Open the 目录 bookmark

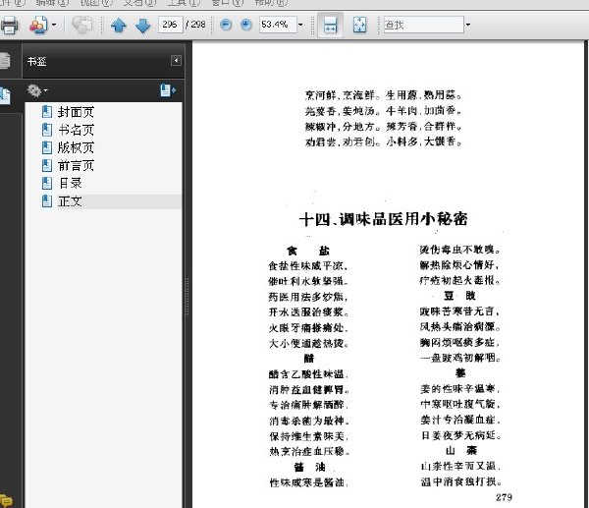71,184
